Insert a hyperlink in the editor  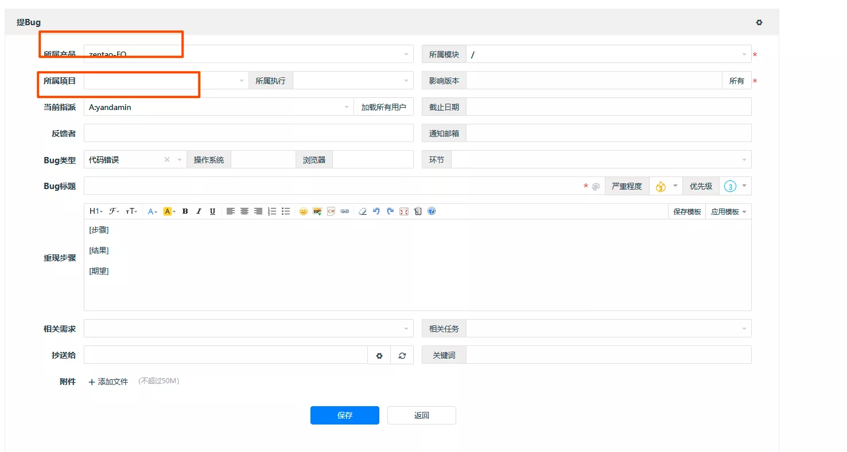[345, 211]
